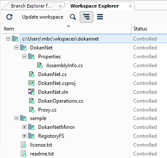Click the Controlled status of license.txt

(x=145, y=145)
